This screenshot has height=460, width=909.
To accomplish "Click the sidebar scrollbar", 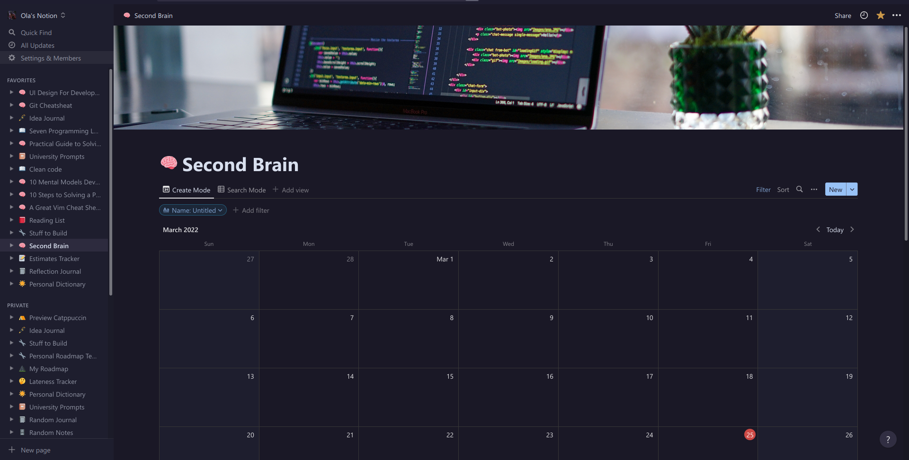I will tap(110, 182).
